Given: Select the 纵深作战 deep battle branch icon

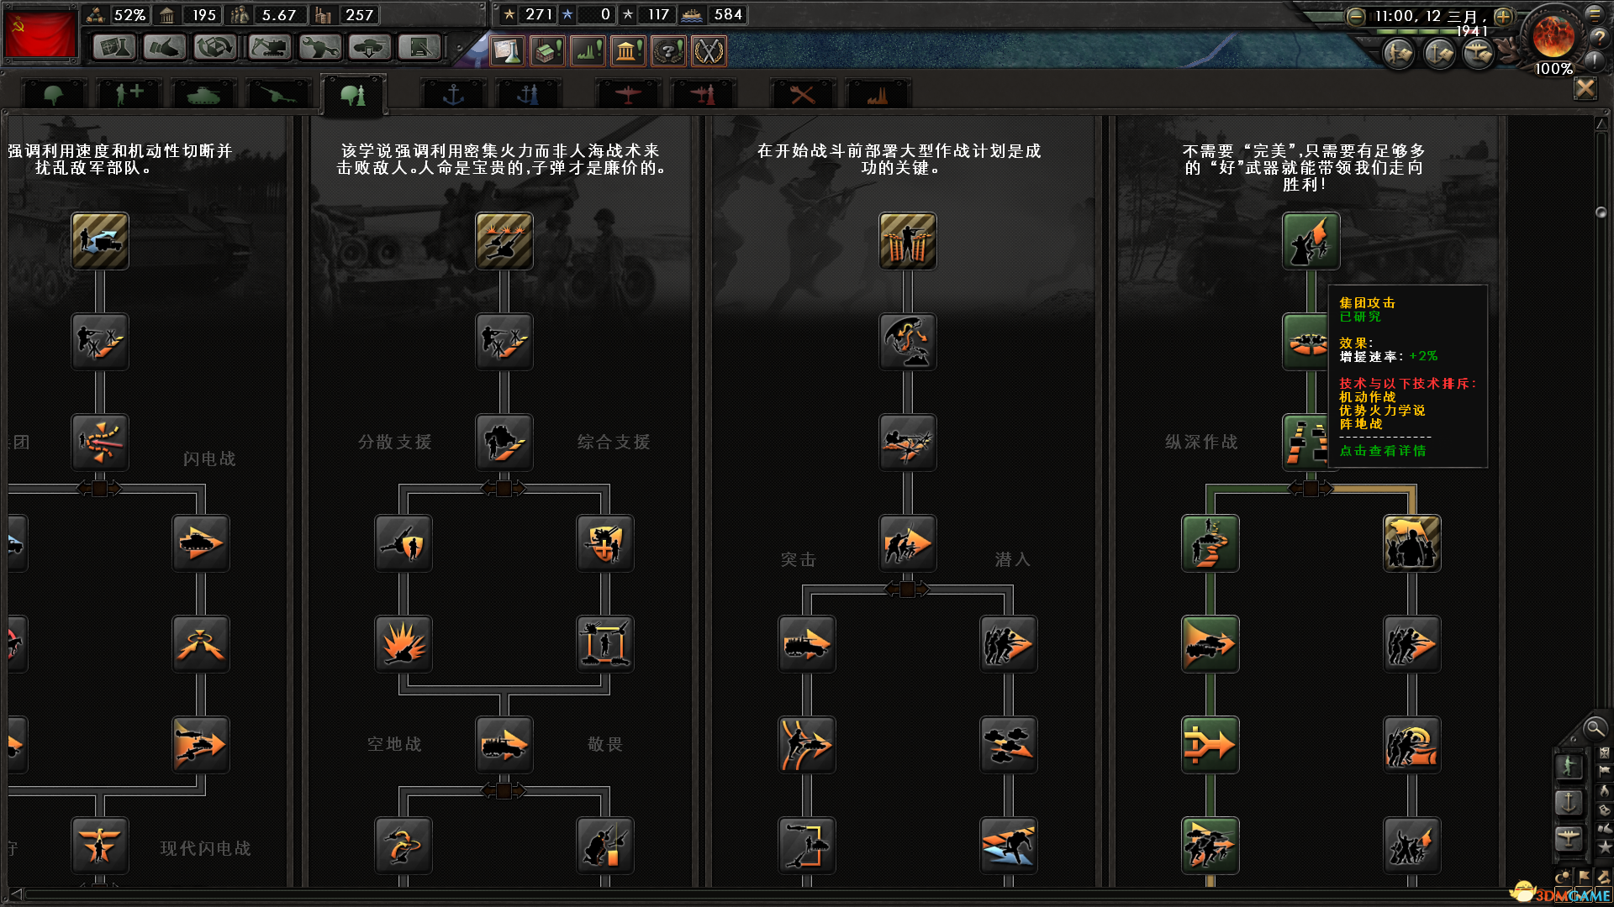Looking at the screenshot, I should (x=1210, y=543).
